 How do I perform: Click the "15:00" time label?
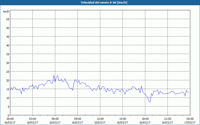pos(122,119)
